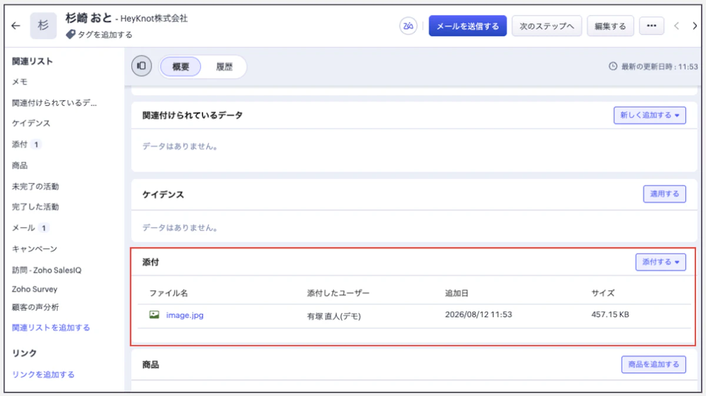Go to previous record with left chevron
Image resolution: width=706 pixels, height=396 pixels.
click(677, 26)
